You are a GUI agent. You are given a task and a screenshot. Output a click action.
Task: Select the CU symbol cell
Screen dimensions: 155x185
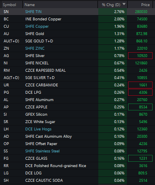click(6, 26)
